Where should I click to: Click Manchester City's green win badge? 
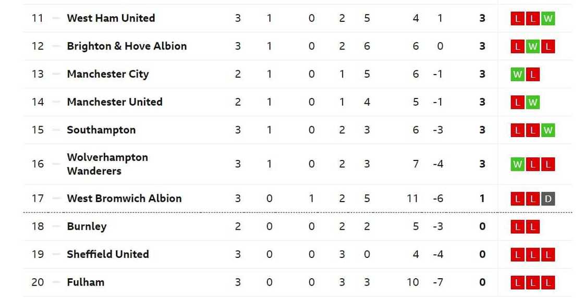tap(517, 74)
